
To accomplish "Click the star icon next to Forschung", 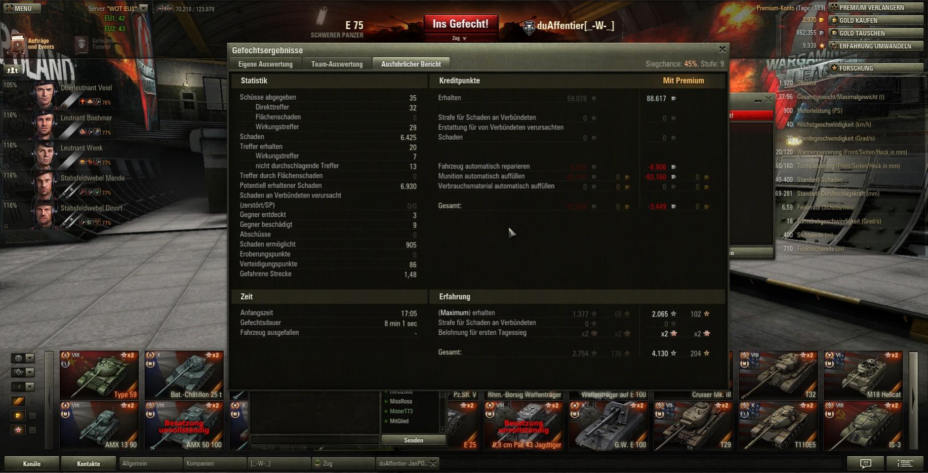I will pos(834,68).
